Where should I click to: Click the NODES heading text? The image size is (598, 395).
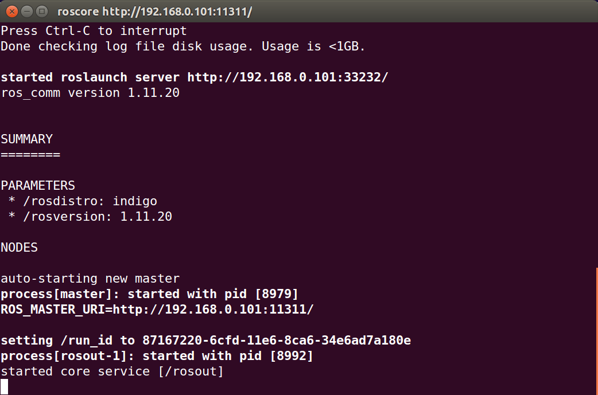(19, 247)
